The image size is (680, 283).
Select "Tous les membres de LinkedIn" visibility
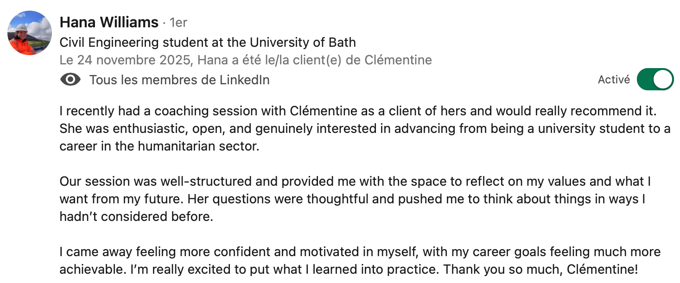click(179, 80)
